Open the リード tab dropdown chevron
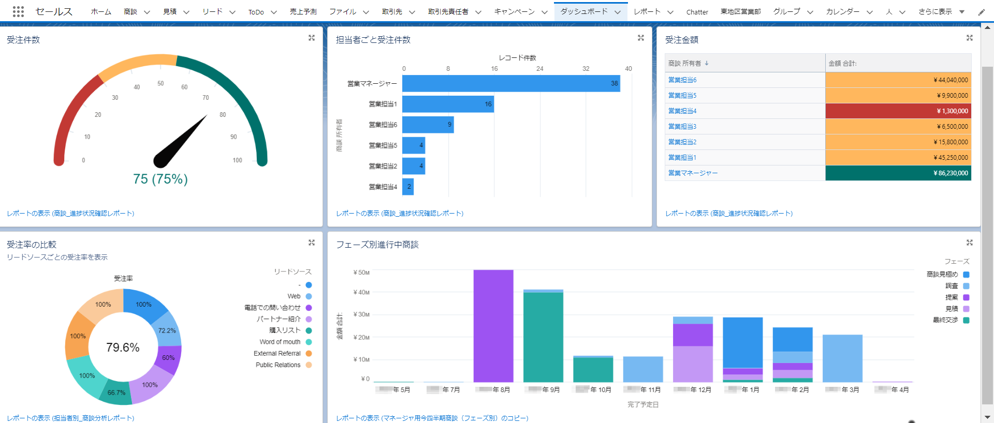 tap(232, 12)
